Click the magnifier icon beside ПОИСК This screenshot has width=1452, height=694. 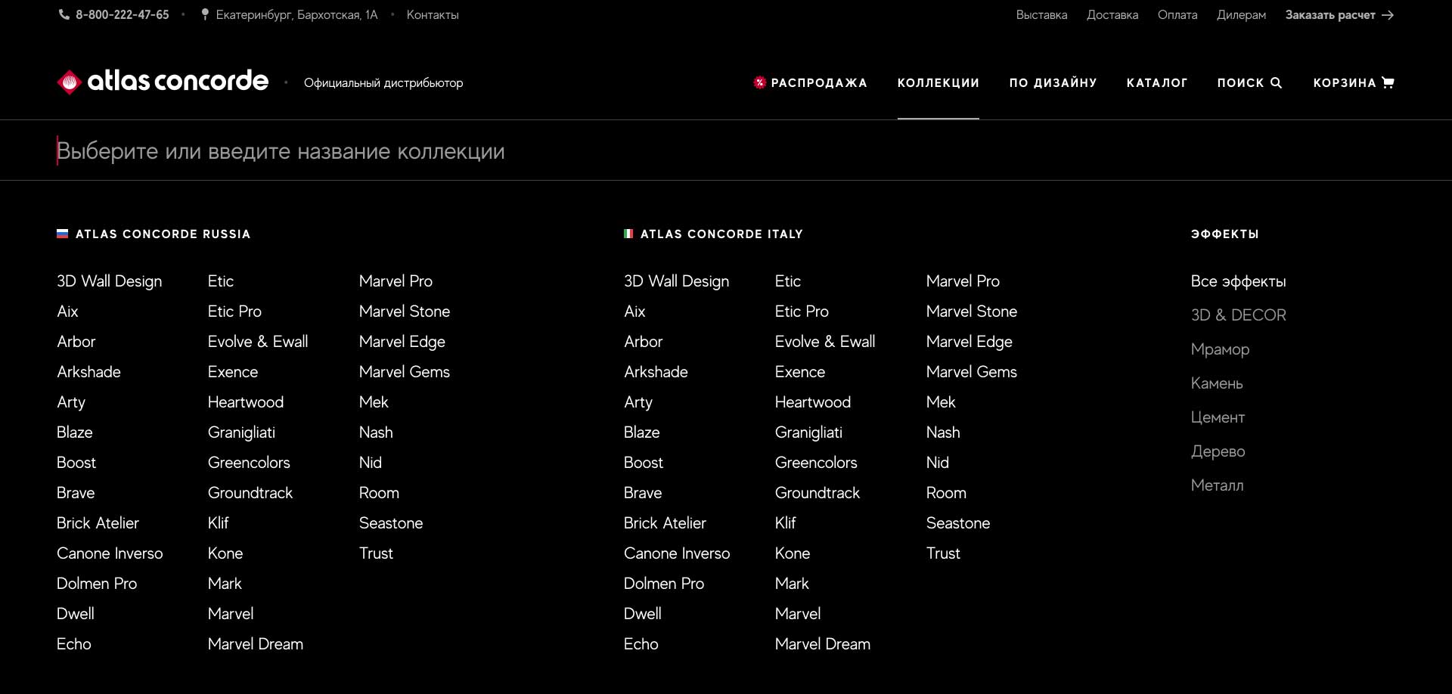point(1277,82)
